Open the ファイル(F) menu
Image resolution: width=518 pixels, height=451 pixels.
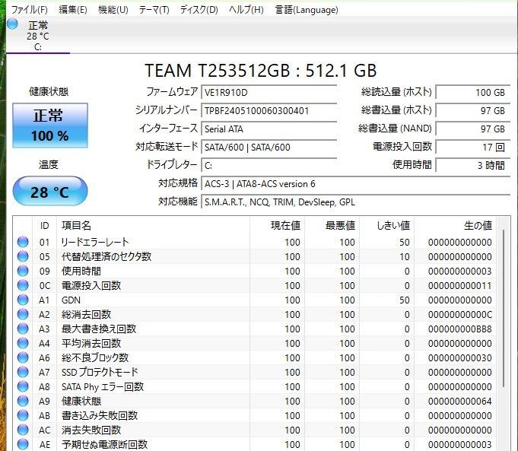pos(30,10)
